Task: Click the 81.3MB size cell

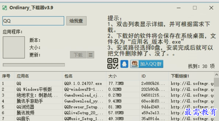Action: [115, 107]
